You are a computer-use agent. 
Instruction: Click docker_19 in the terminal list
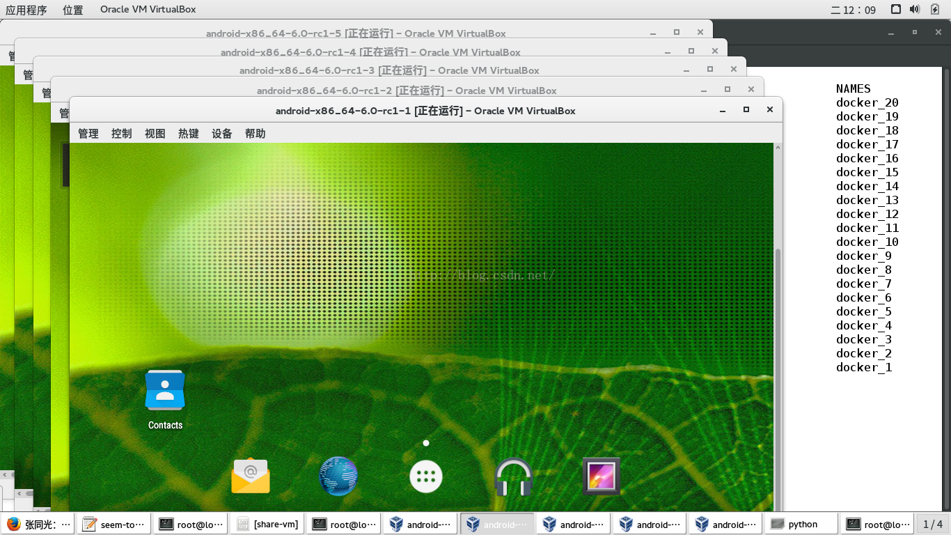[867, 116]
